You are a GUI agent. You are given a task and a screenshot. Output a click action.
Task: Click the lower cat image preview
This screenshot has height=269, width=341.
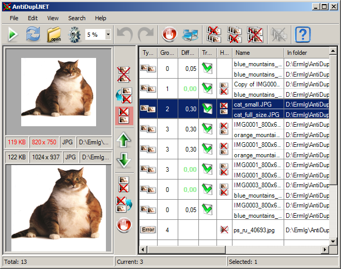coord(58,208)
